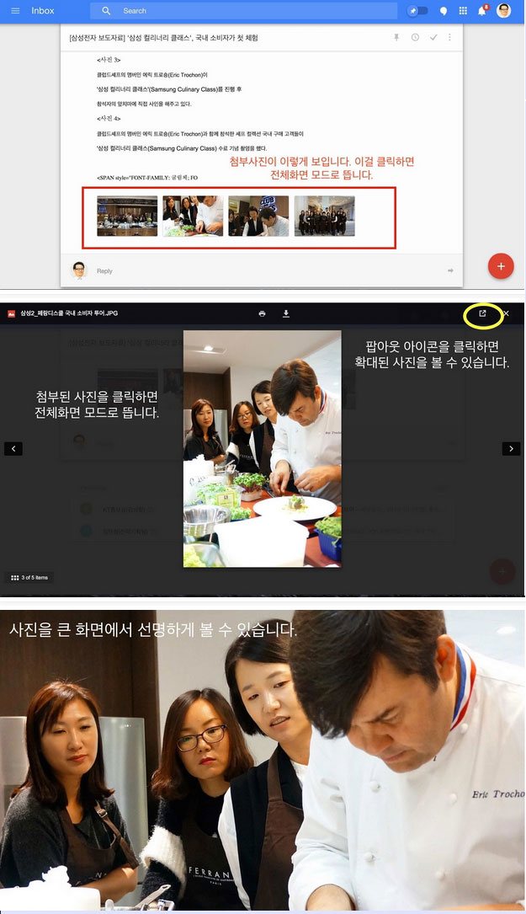Open the notifications bell
526x914 pixels.
483,11
